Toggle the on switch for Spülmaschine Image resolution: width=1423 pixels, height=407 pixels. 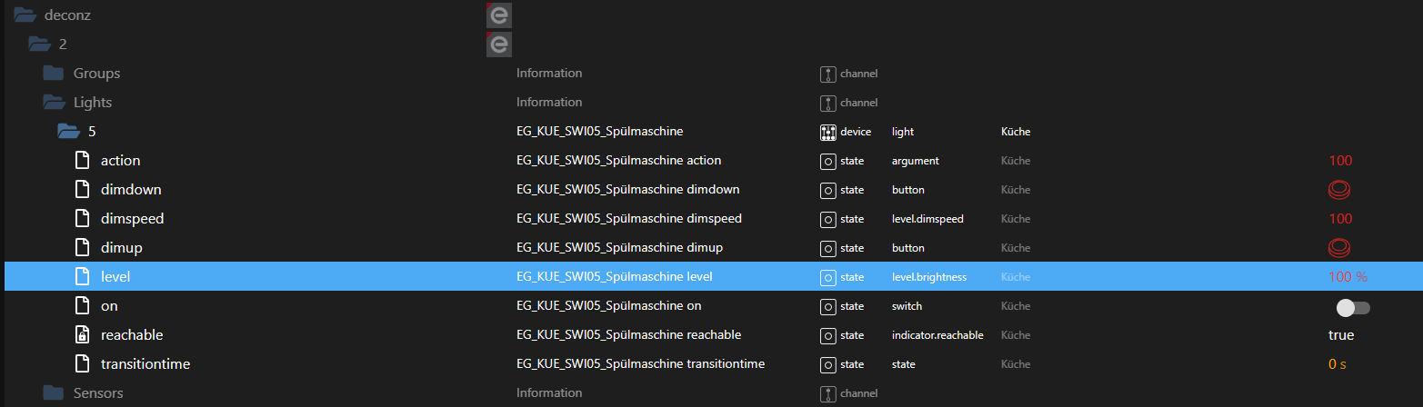pyautogui.click(x=1353, y=307)
